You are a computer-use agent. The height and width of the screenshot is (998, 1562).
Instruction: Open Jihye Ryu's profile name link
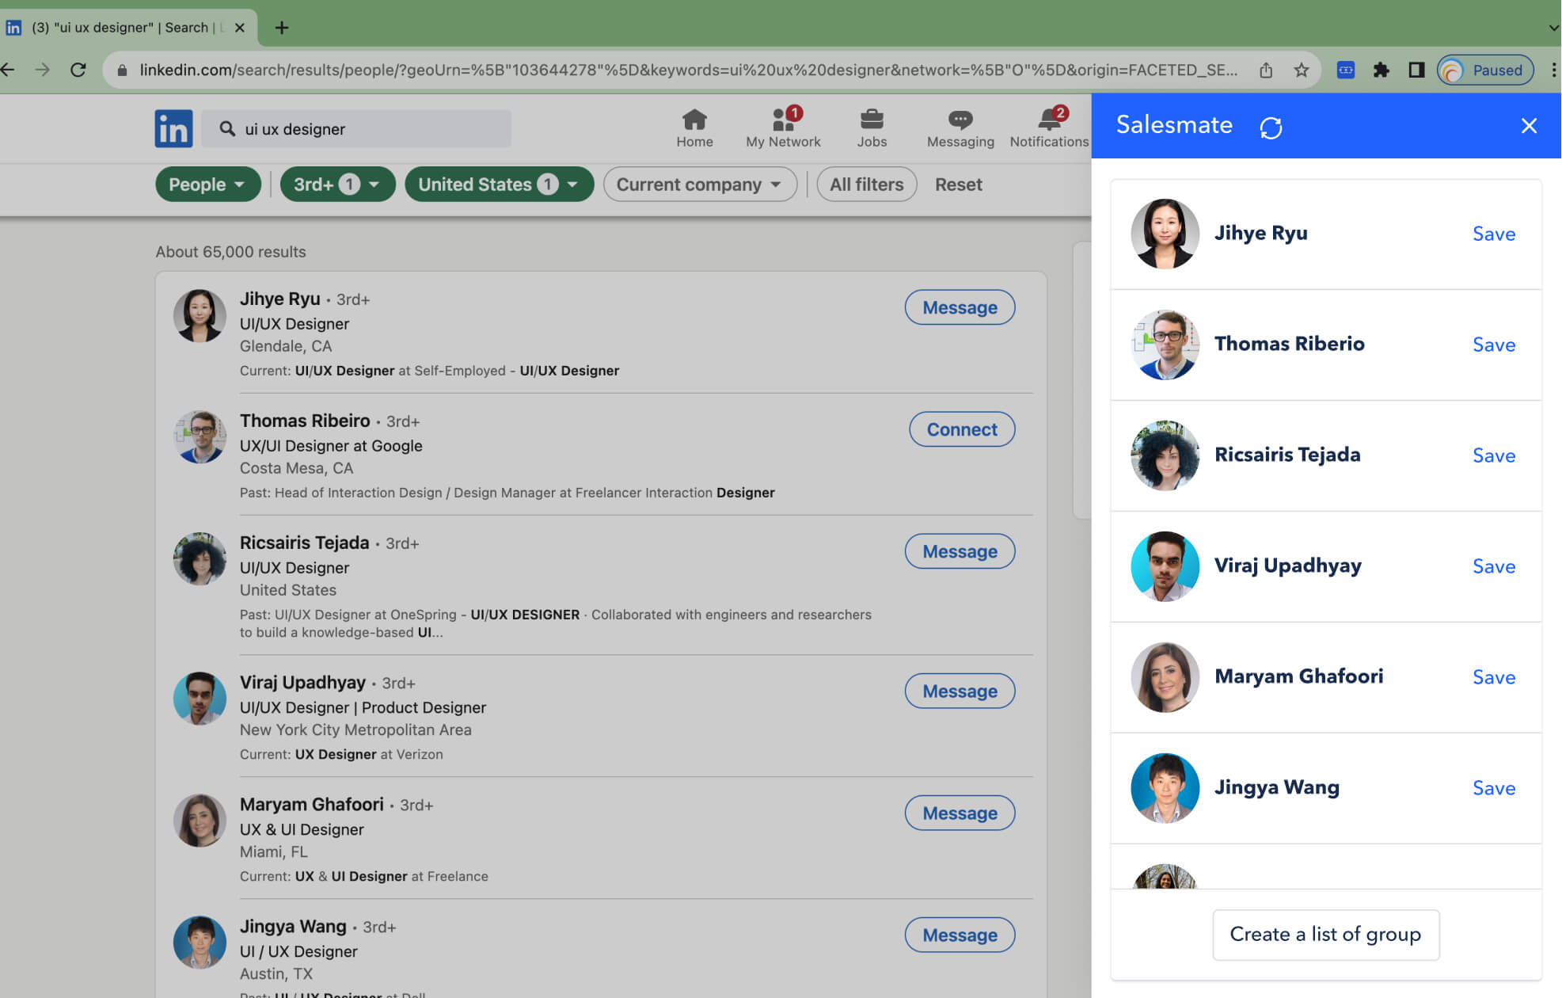(279, 299)
